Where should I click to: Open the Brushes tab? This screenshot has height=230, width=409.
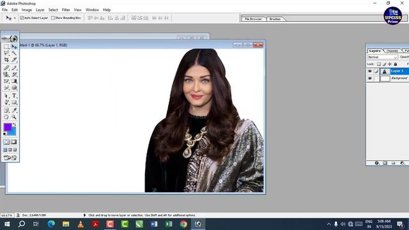tap(275, 19)
